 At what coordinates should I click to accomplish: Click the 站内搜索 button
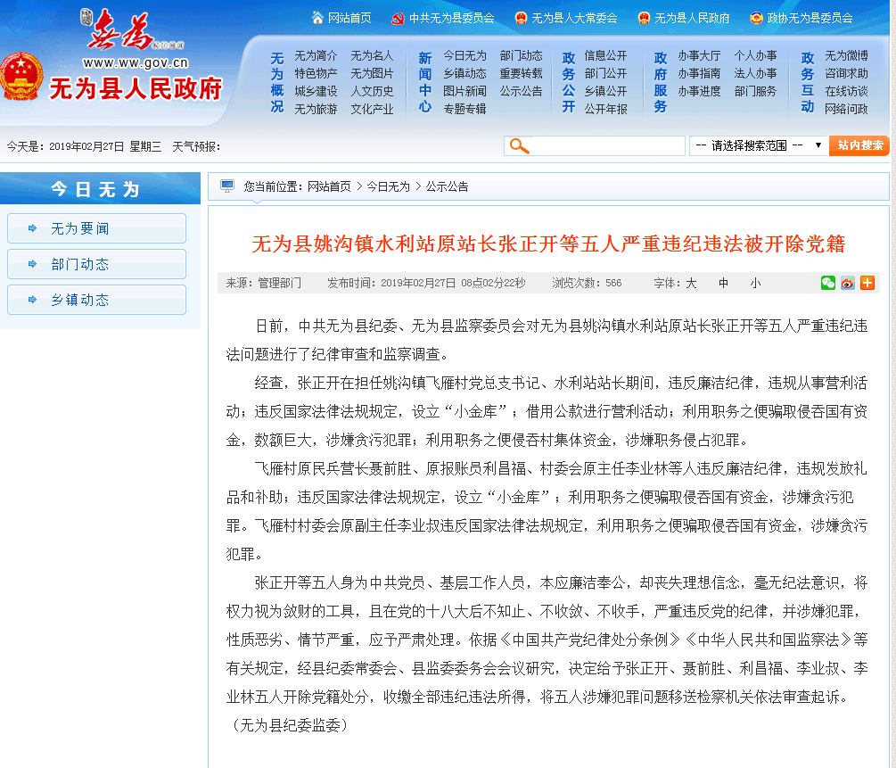coord(859,145)
